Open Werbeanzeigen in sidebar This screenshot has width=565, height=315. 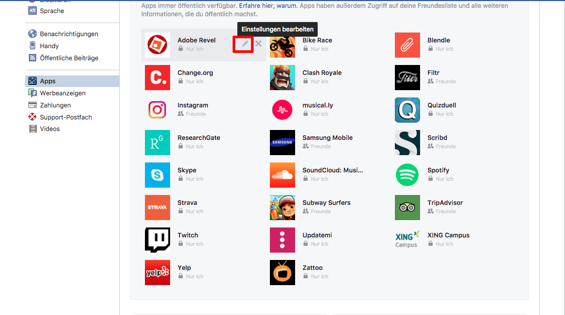(62, 93)
